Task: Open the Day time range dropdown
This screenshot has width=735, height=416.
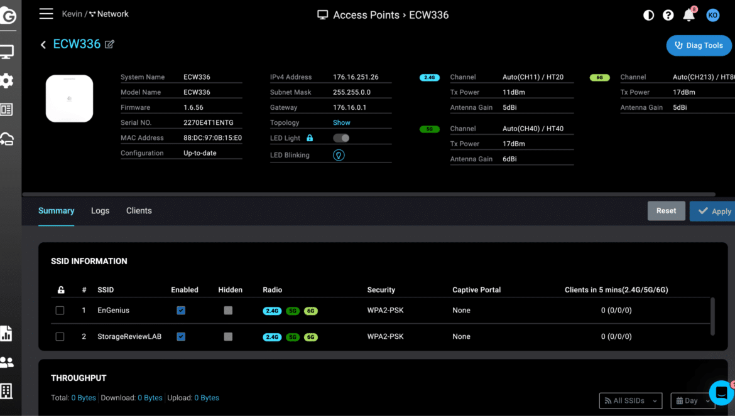Action: point(693,400)
